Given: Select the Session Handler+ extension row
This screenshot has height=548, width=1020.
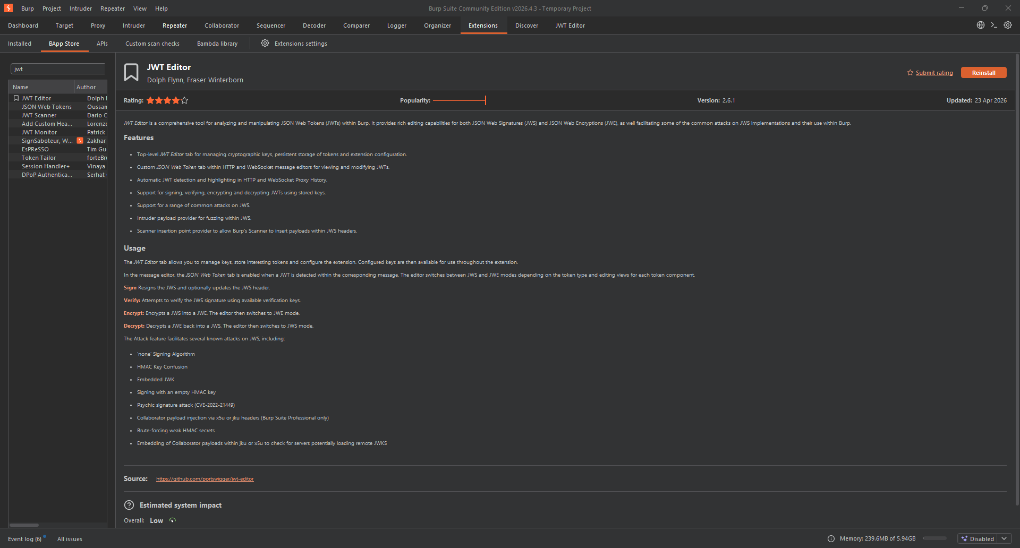Looking at the screenshot, I should click(x=58, y=166).
